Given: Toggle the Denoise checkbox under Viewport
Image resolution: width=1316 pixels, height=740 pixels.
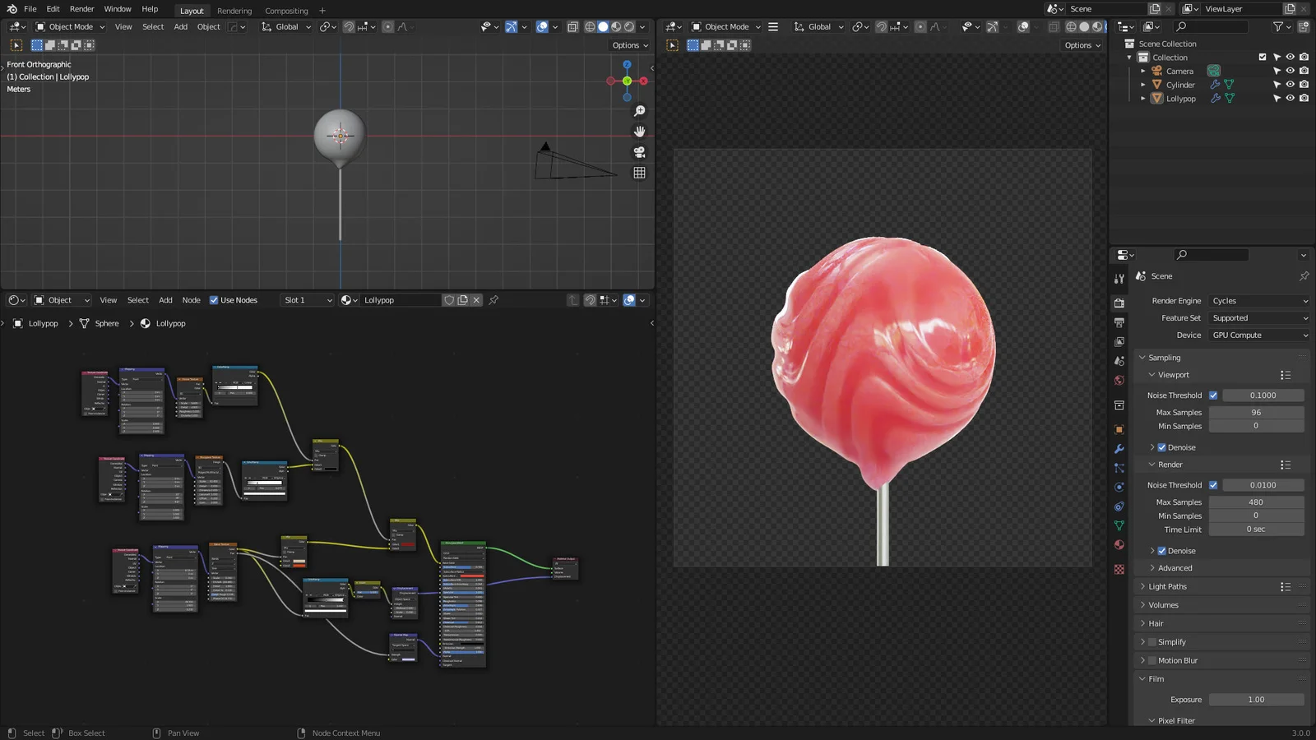Looking at the screenshot, I should [x=1162, y=446].
